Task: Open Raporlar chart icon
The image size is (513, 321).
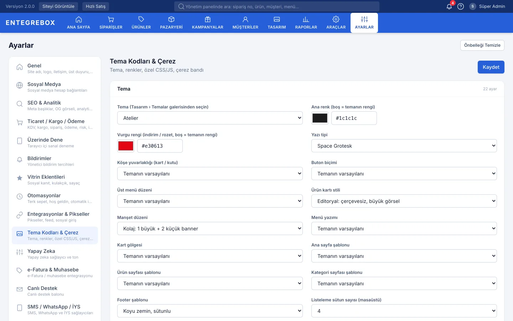Action: [306, 19]
